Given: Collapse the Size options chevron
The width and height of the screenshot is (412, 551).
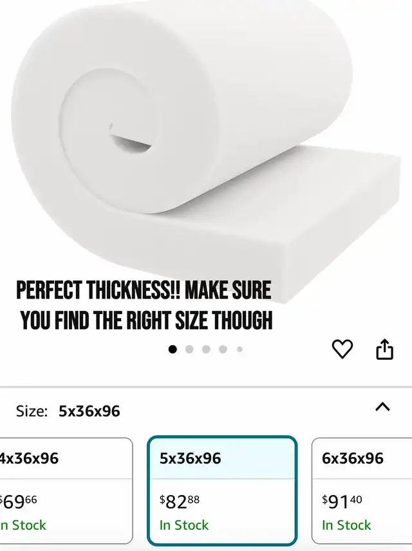Looking at the screenshot, I should click(x=382, y=407).
